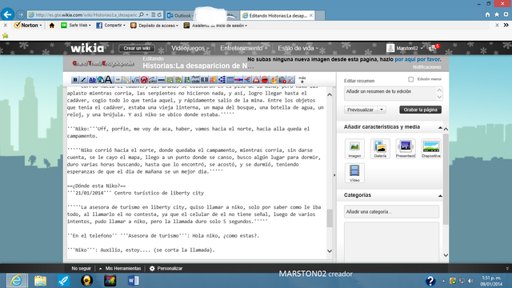Refresh the page with the reload icon
This screenshot has width=512, height=288.
(159, 14)
